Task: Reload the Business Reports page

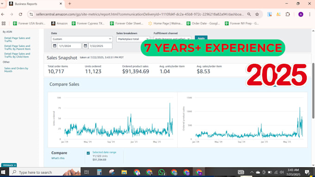Action: [x=20, y=14]
